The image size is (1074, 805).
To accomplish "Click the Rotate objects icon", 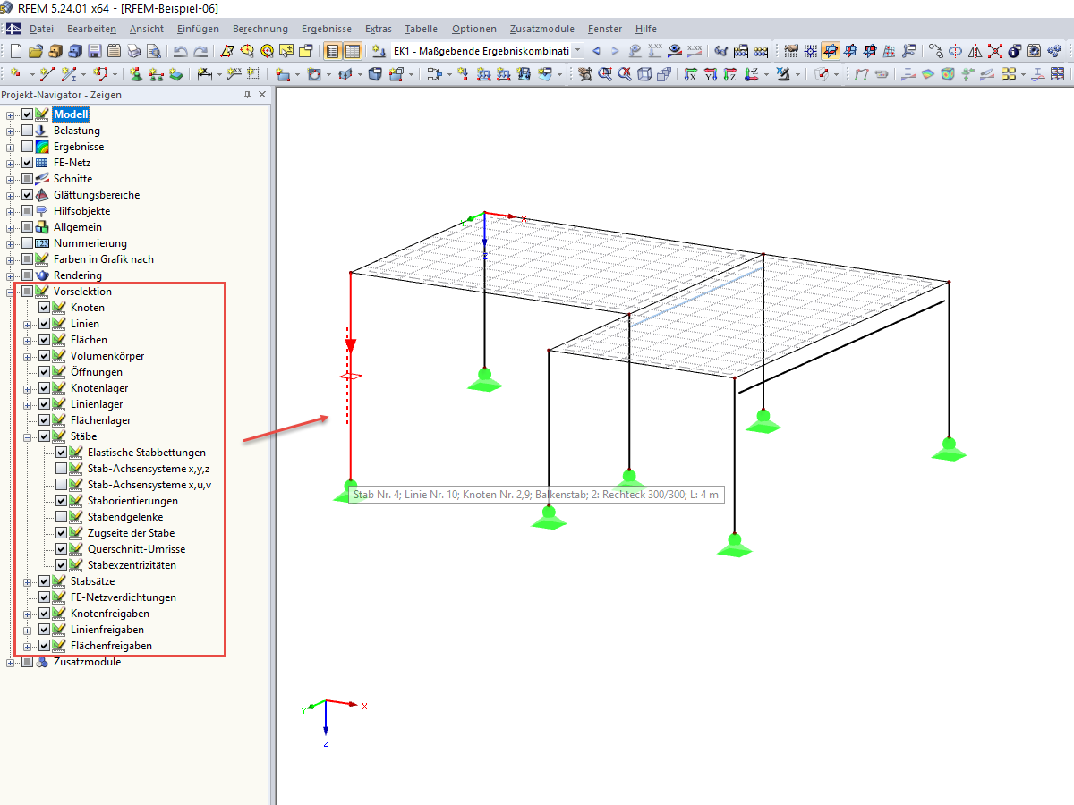I will point(955,51).
